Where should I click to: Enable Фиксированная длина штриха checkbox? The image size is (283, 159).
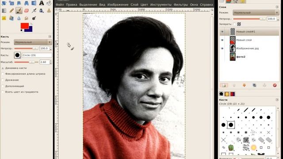tap(3, 74)
